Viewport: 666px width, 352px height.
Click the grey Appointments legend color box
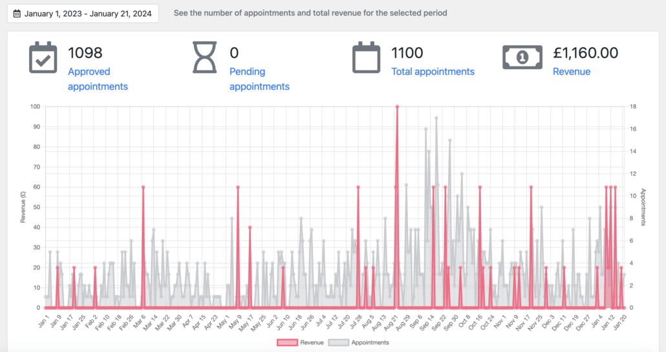click(x=339, y=343)
